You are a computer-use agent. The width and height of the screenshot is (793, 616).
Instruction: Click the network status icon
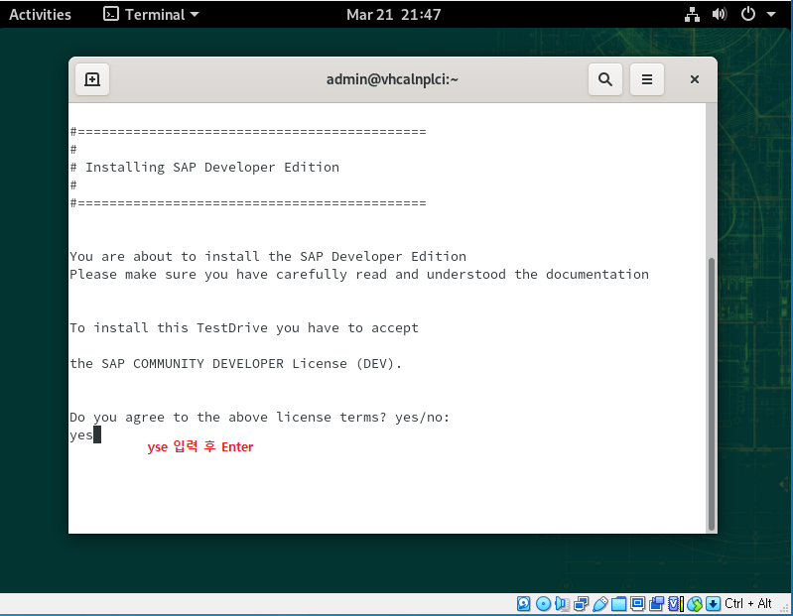pyautogui.click(x=692, y=14)
